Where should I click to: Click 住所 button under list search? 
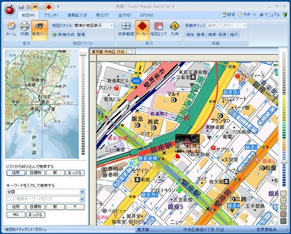(16, 173)
